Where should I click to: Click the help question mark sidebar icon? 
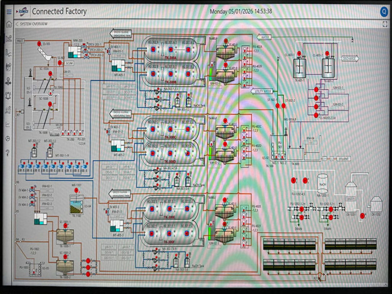pyautogui.click(x=8, y=153)
